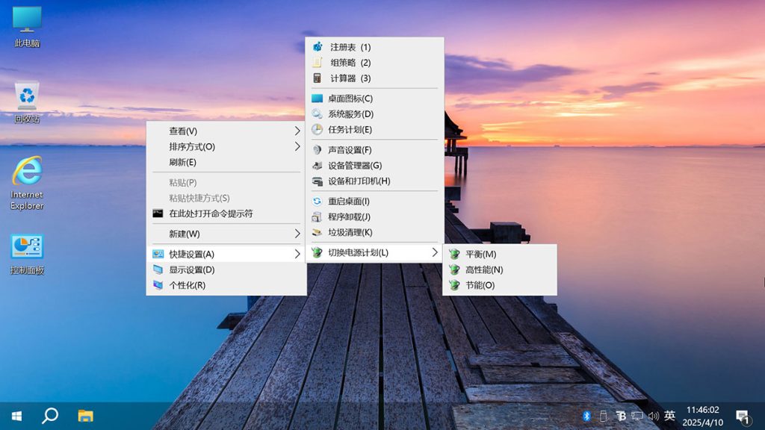The height and width of the screenshot is (430, 765).
Task: Select 重启桌面(I) menu item
Action: (375, 201)
